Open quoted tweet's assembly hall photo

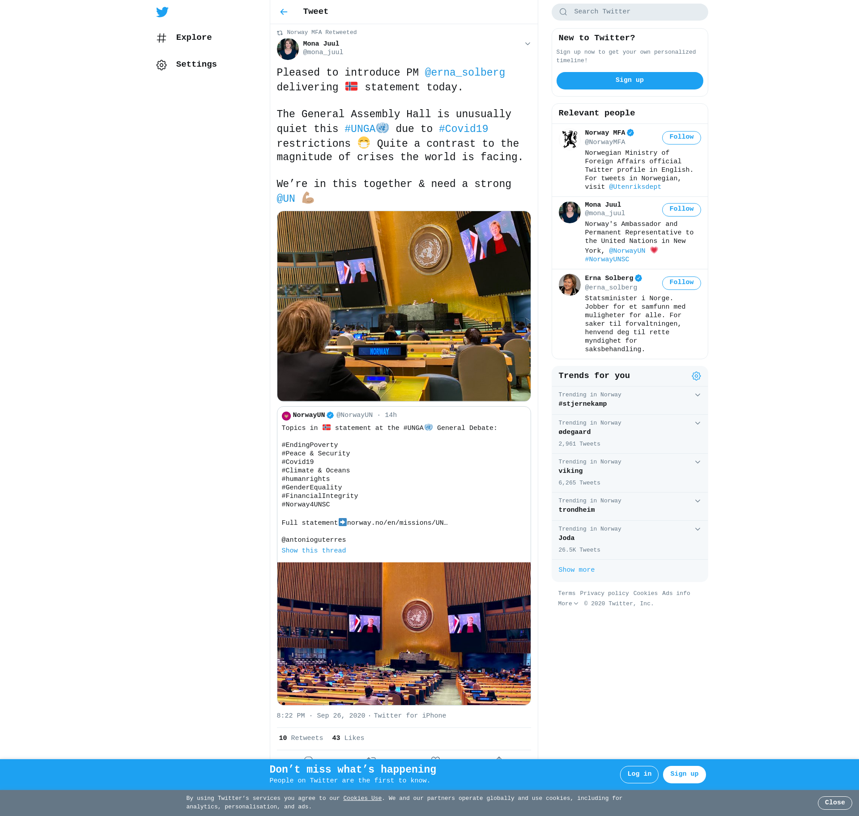click(404, 633)
